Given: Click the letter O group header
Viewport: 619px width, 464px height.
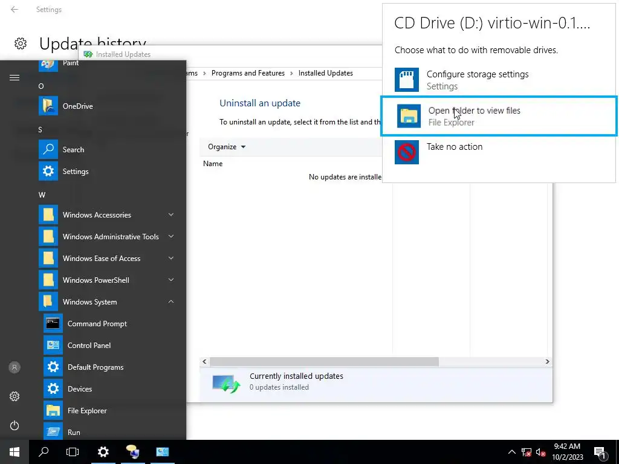Looking at the screenshot, I should pos(41,86).
